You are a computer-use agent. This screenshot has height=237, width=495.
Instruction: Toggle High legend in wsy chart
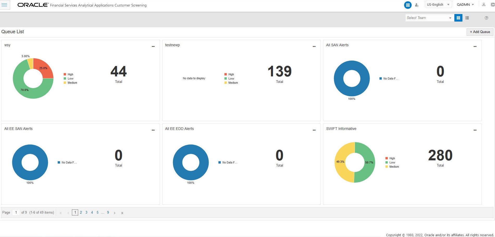coord(69,74)
